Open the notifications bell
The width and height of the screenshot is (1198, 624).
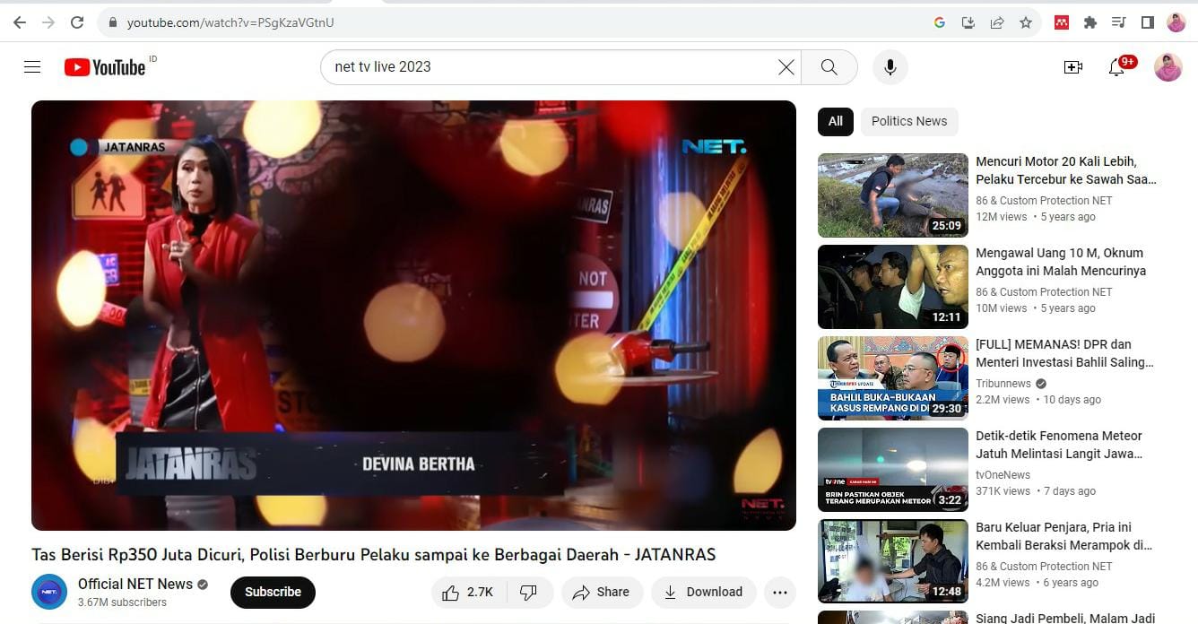(x=1116, y=67)
